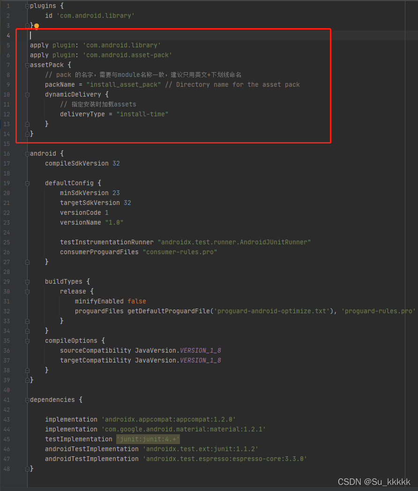The height and width of the screenshot is (491, 418).
Task: Click the deliveryType keyword
Action: coord(82,114)
